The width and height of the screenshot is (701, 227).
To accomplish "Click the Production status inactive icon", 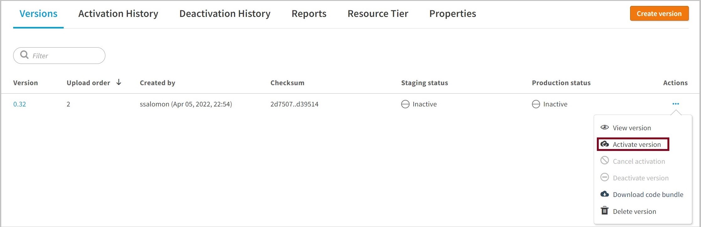I will [x=536, y=104].
